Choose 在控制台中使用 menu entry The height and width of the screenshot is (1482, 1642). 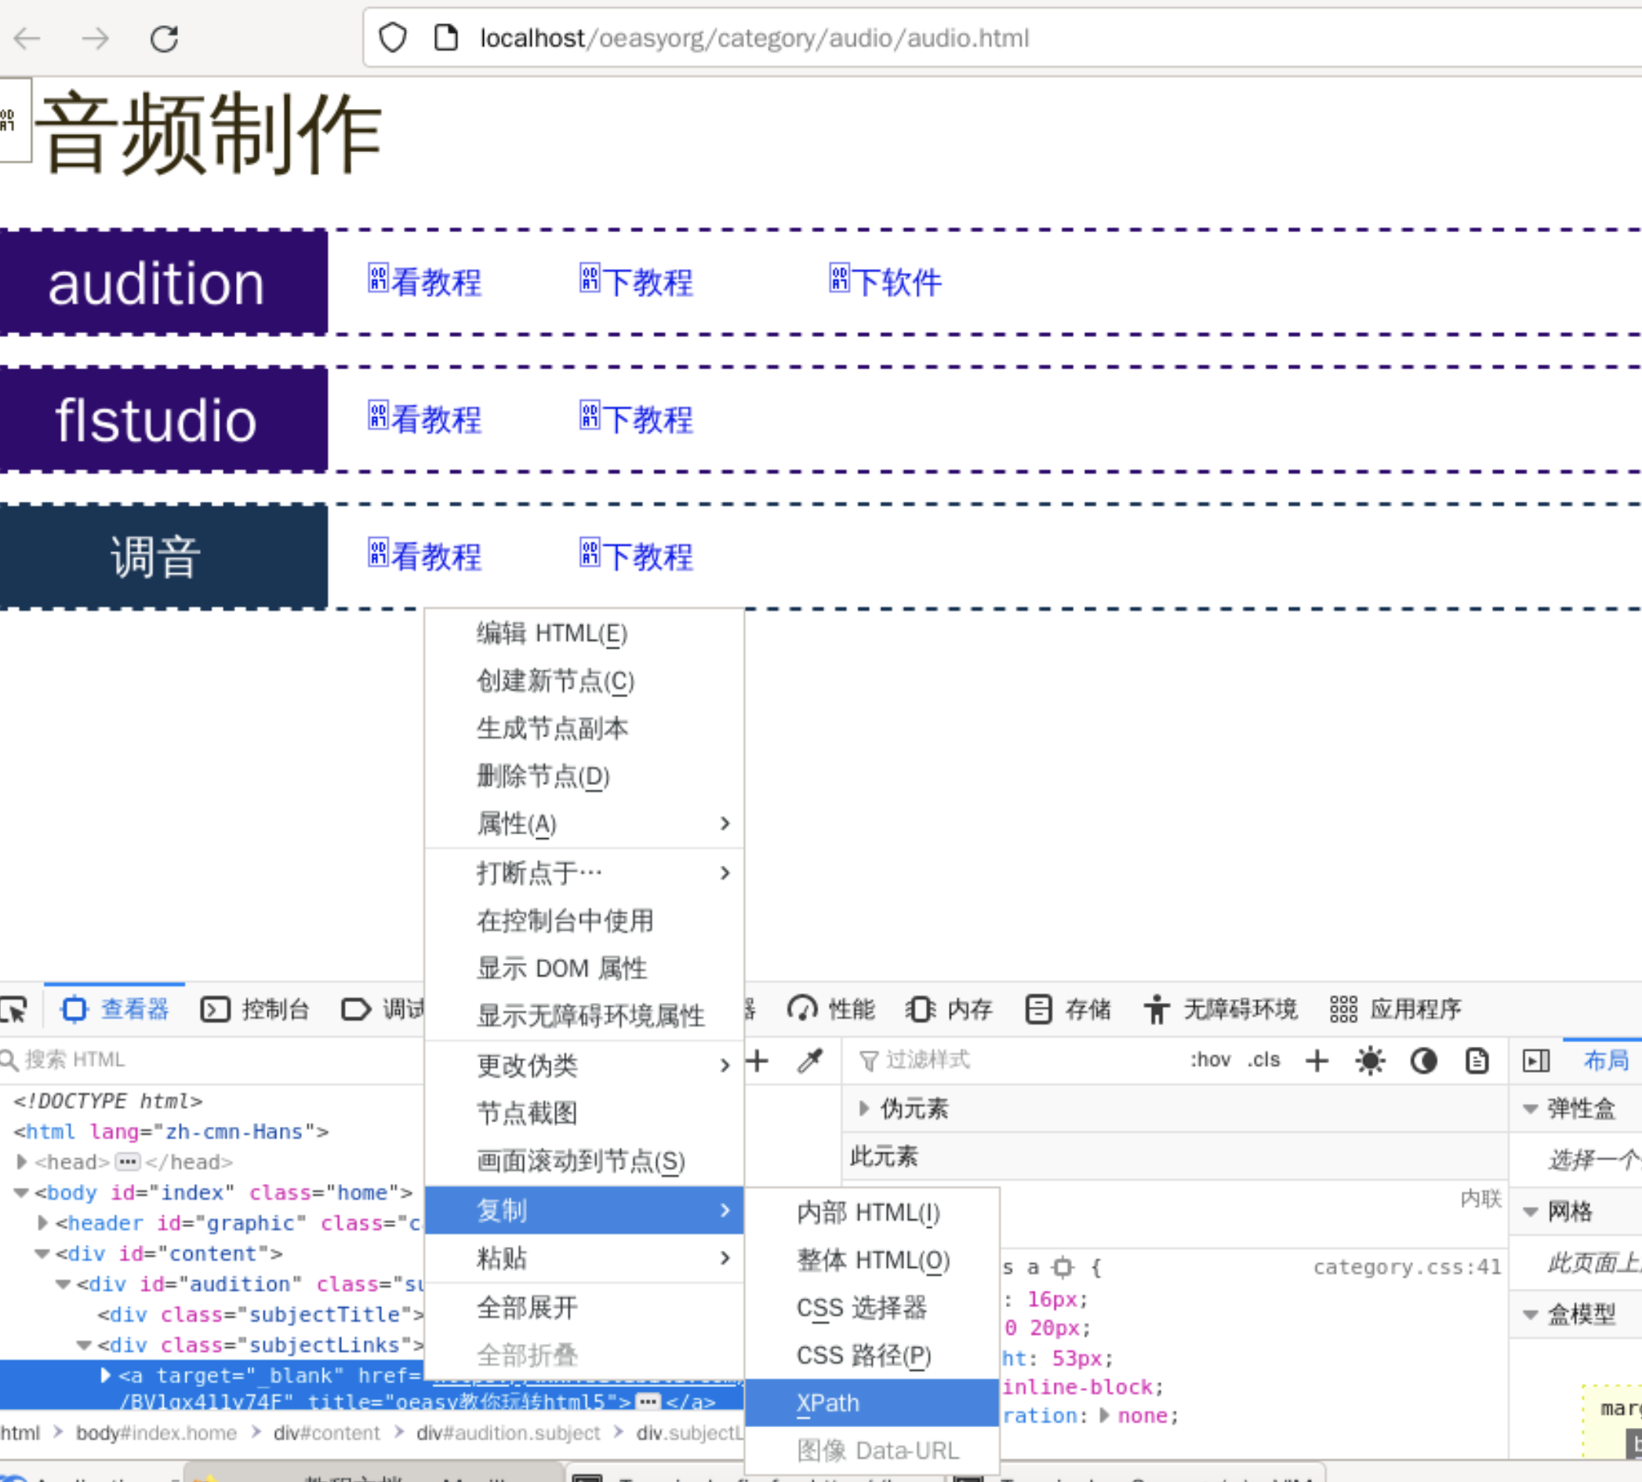[584, 921]
